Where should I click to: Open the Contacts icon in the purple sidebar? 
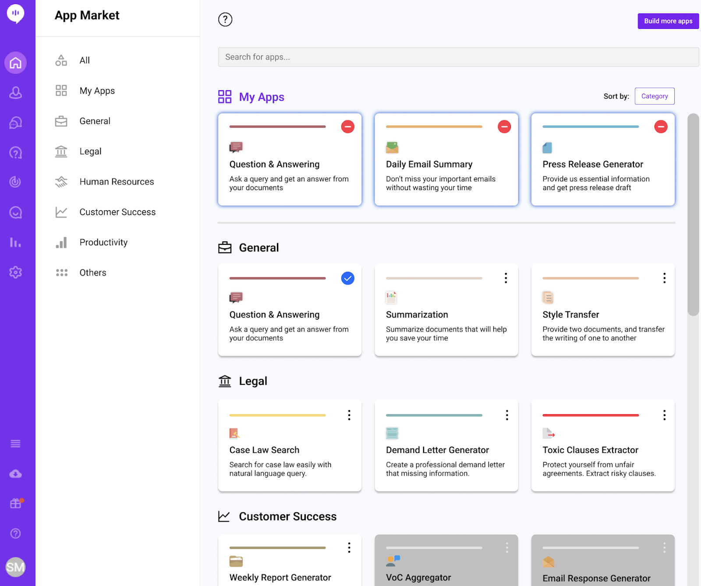[16, 92]
